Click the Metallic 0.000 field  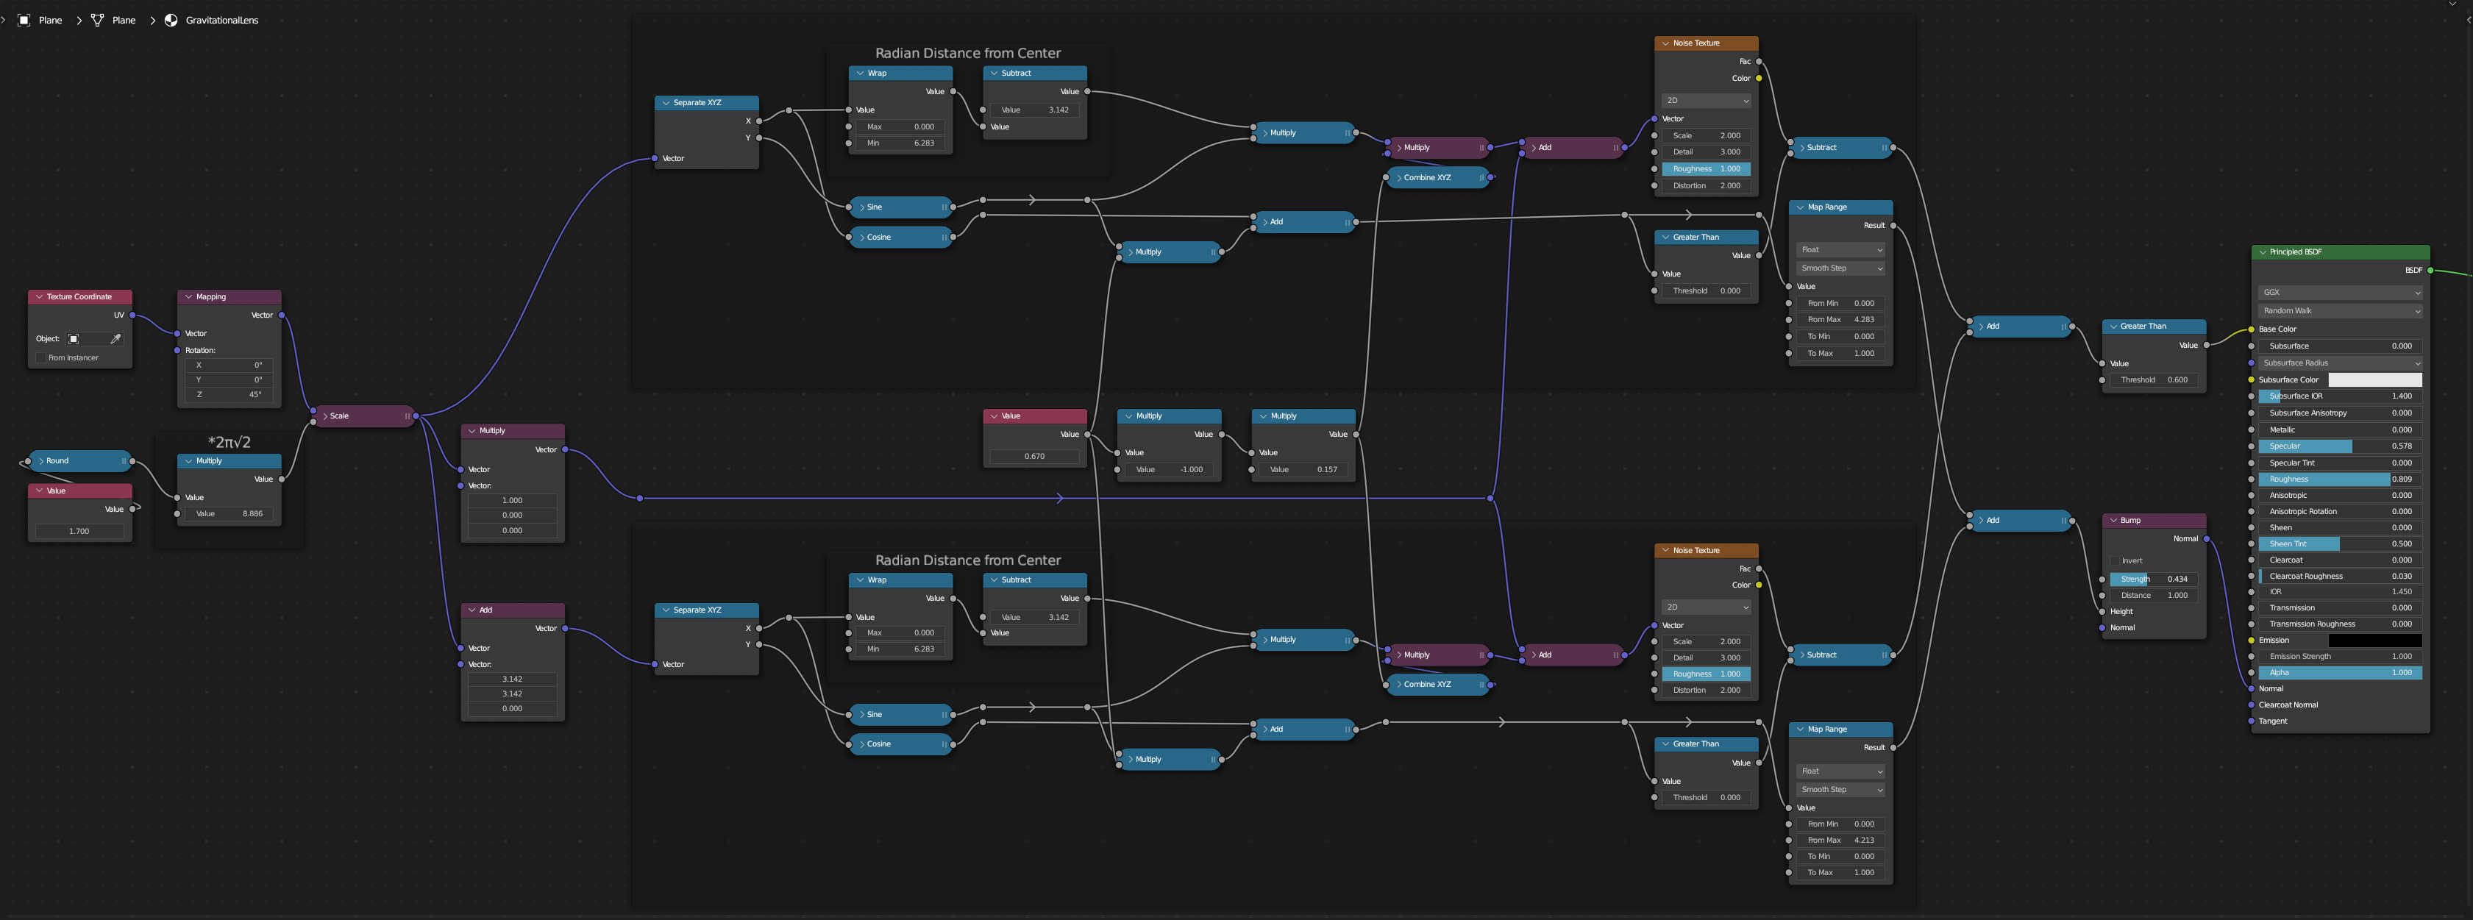[x=2340, y=429]
